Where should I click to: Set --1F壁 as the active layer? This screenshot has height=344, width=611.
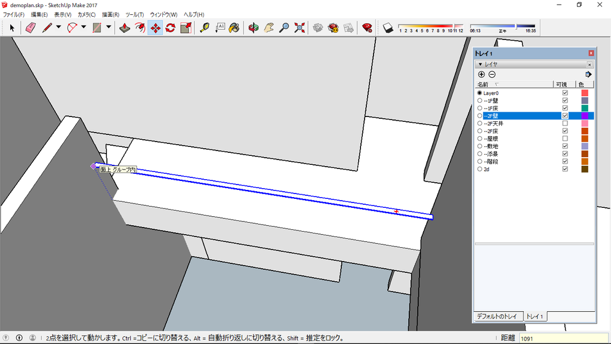point(480,100)
